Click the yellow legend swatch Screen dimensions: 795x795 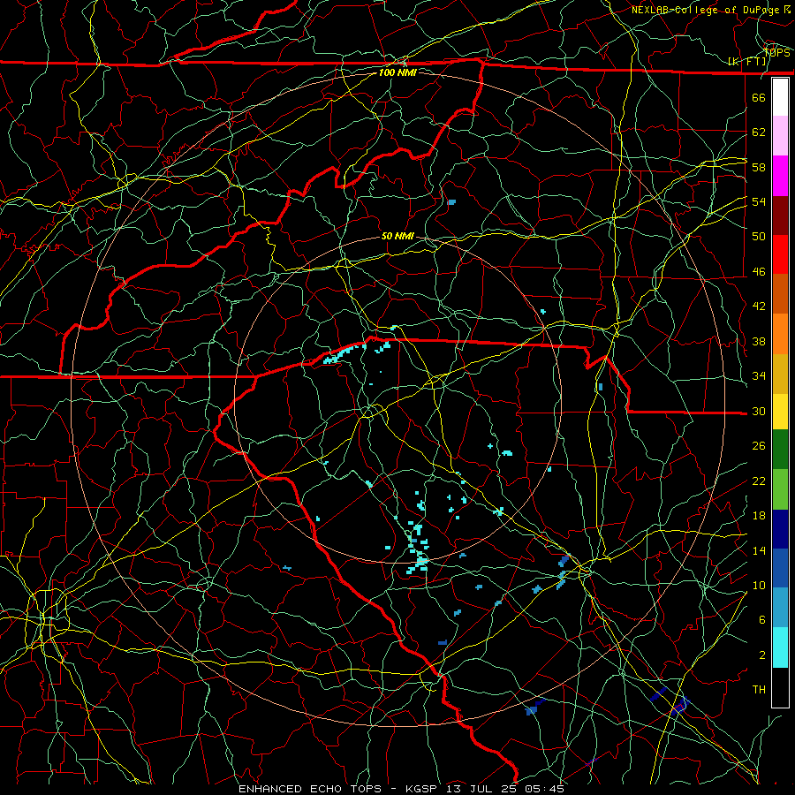pos(780,411)
